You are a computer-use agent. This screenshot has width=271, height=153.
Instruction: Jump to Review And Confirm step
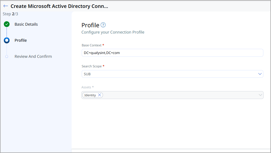pyautogui.click(x=33, y=56)
